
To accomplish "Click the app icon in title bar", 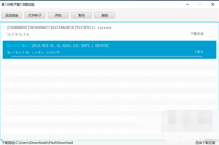I will point(4,4).
